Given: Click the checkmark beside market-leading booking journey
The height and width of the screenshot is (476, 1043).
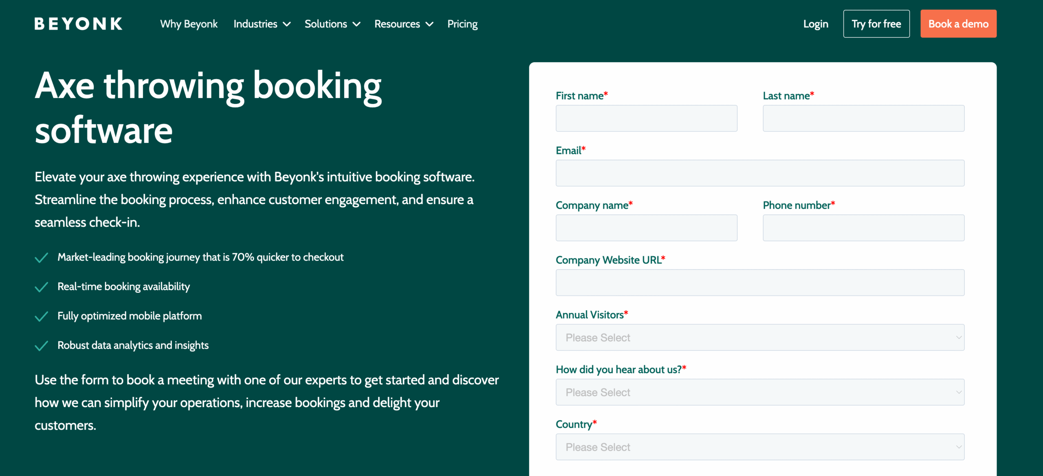Looking at the screenshot, I should pyautogui.click(x=42, y=258).
